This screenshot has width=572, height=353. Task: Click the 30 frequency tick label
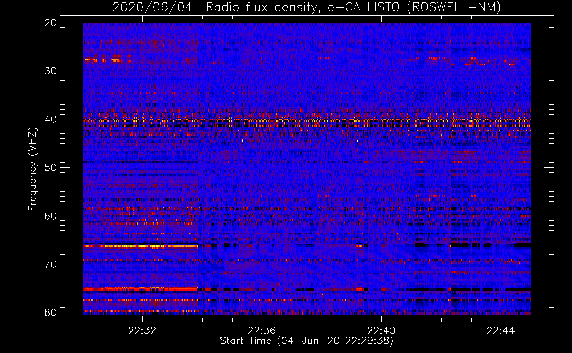point(51,71)
